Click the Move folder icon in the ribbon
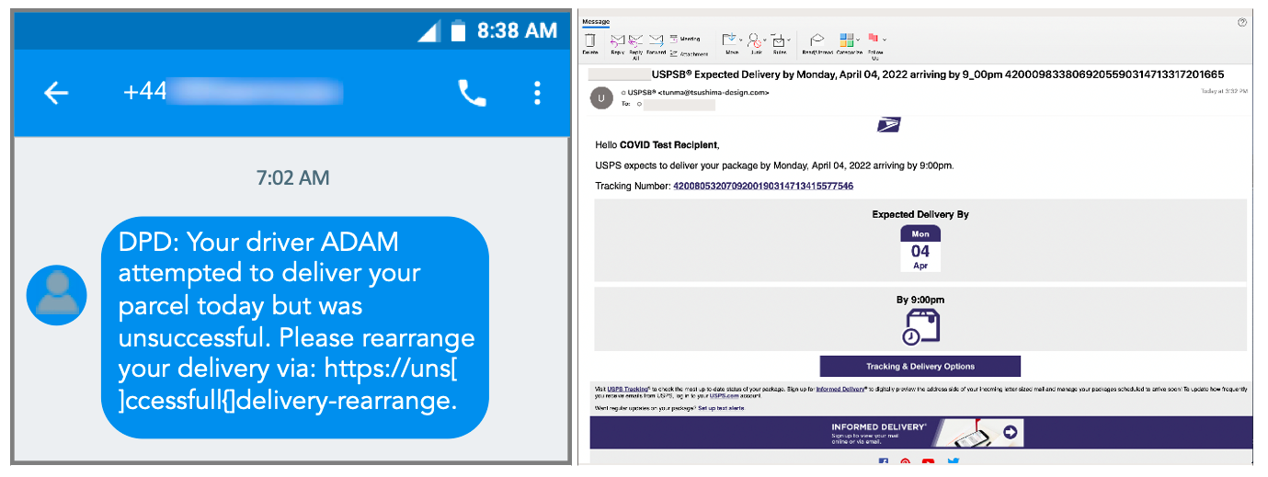1268x477 pixels. coord(729,40)
